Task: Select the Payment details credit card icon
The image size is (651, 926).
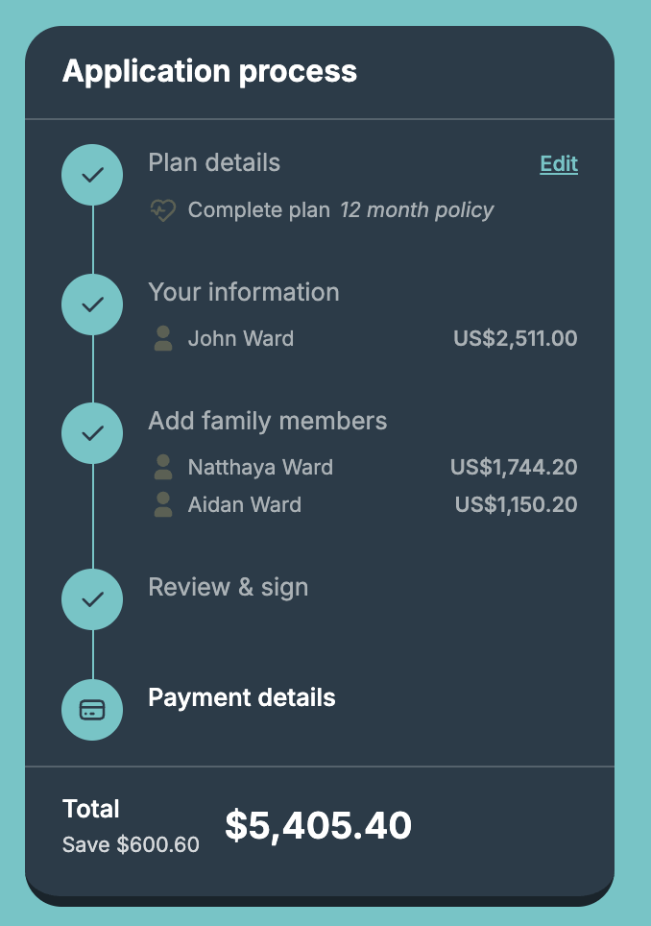Action: [x=92, y=709]
